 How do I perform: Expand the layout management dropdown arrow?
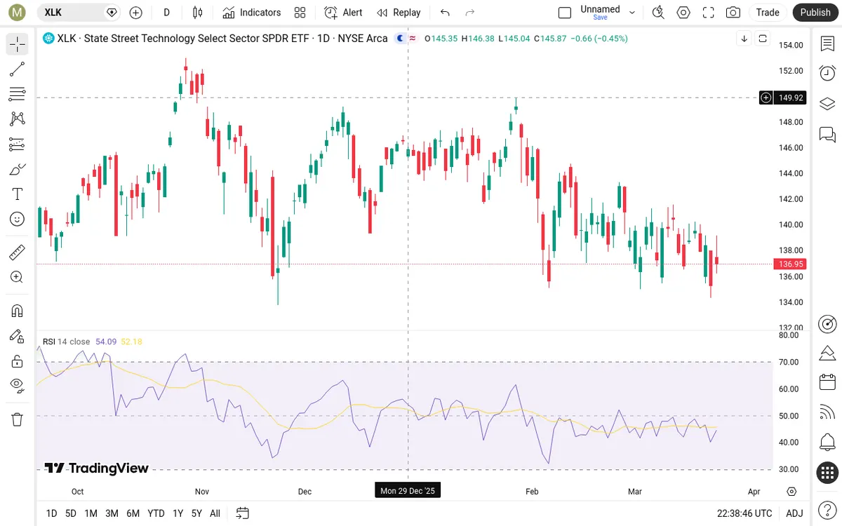point(632,12)
